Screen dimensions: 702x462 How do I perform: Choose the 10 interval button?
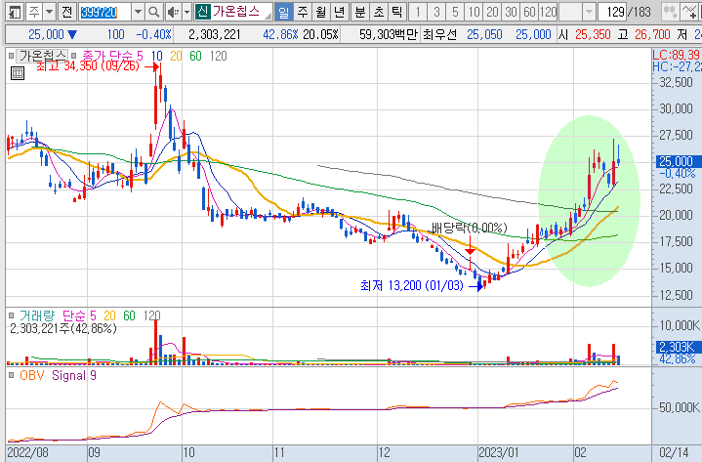[x=474, y=12]
